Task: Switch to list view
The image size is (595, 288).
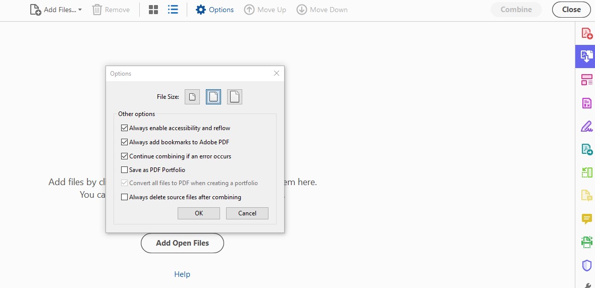Action: [173, 10]
